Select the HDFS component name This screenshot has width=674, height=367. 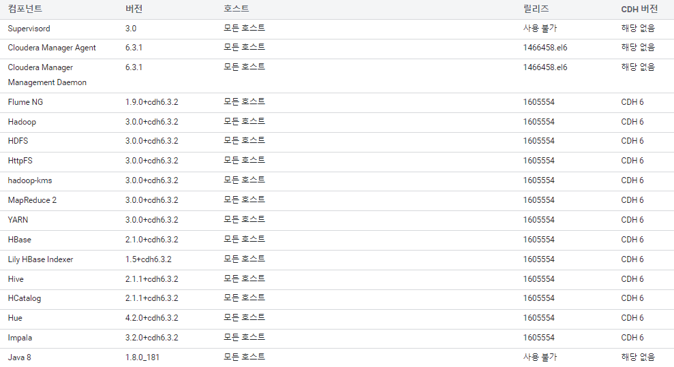(18, 141)
